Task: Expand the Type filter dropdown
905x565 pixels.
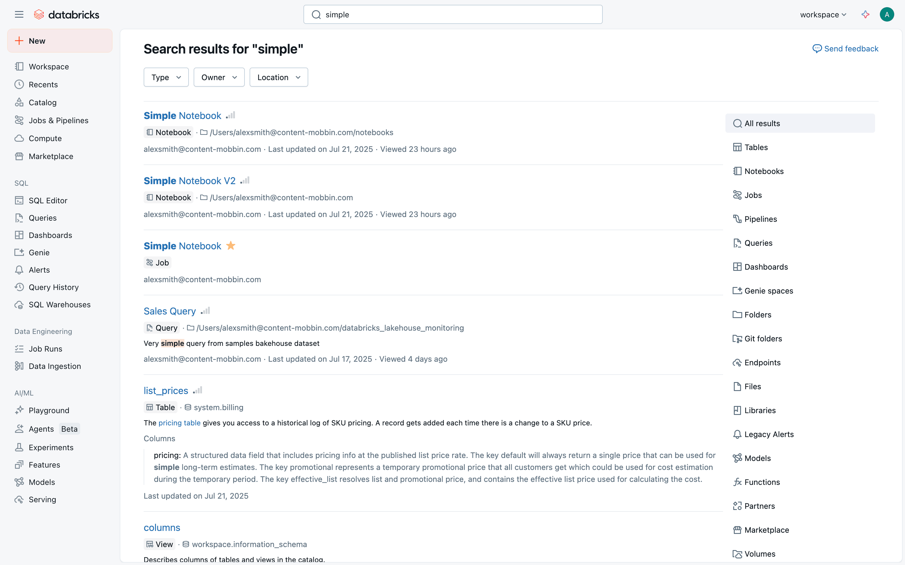Action: [166, 77]
